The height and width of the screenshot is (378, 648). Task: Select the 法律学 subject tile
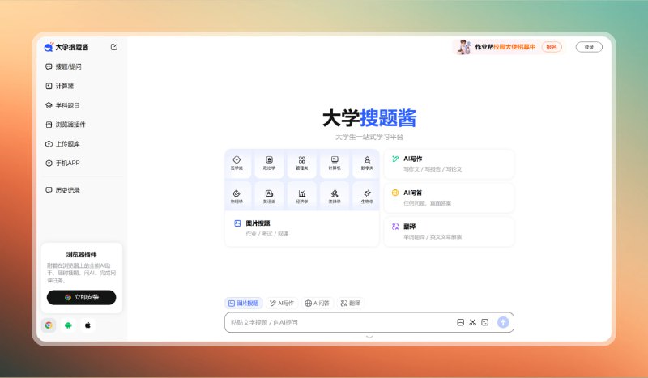(335, 197)
